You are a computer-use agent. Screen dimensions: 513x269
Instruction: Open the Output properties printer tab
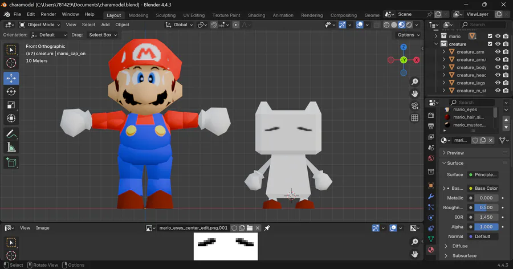pos(431,126)
